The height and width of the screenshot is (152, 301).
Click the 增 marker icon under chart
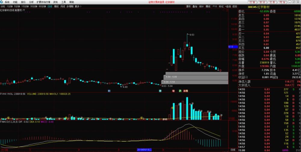[173, 91]
